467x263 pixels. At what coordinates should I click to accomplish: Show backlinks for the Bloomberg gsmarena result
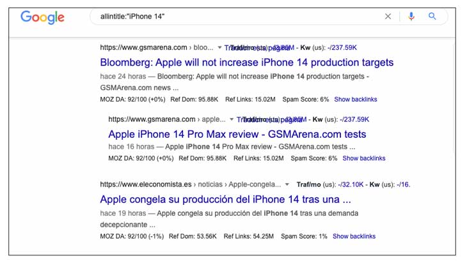pyautogui.click(x=355, y=100)
